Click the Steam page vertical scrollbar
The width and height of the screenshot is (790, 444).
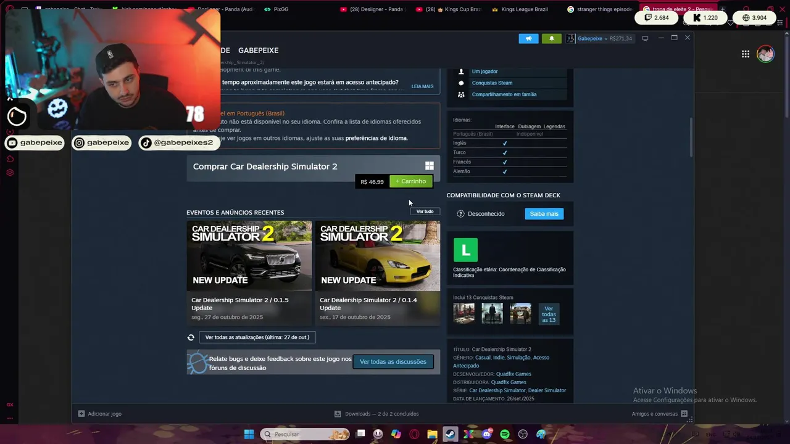point(691,137)
